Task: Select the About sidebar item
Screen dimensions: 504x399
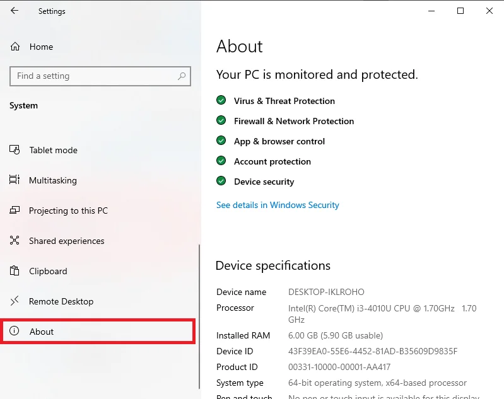Action: point(98,331)
